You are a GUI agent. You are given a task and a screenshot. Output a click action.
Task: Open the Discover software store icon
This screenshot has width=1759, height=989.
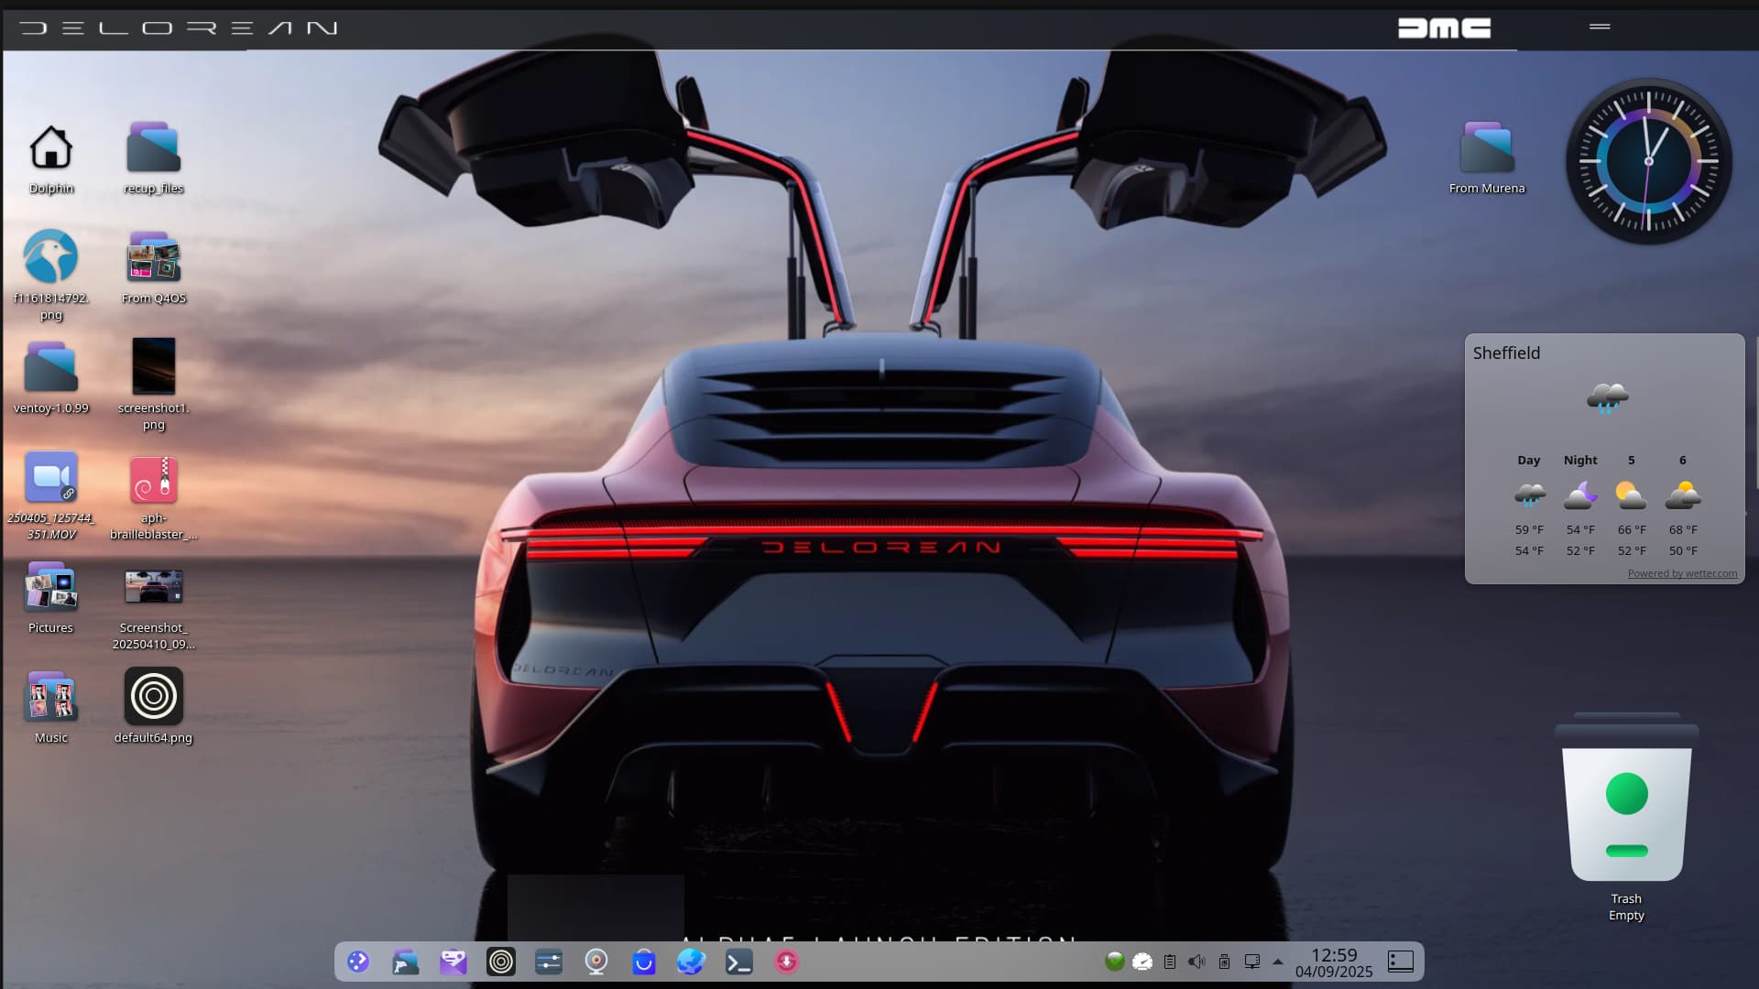tap(644, 962)
